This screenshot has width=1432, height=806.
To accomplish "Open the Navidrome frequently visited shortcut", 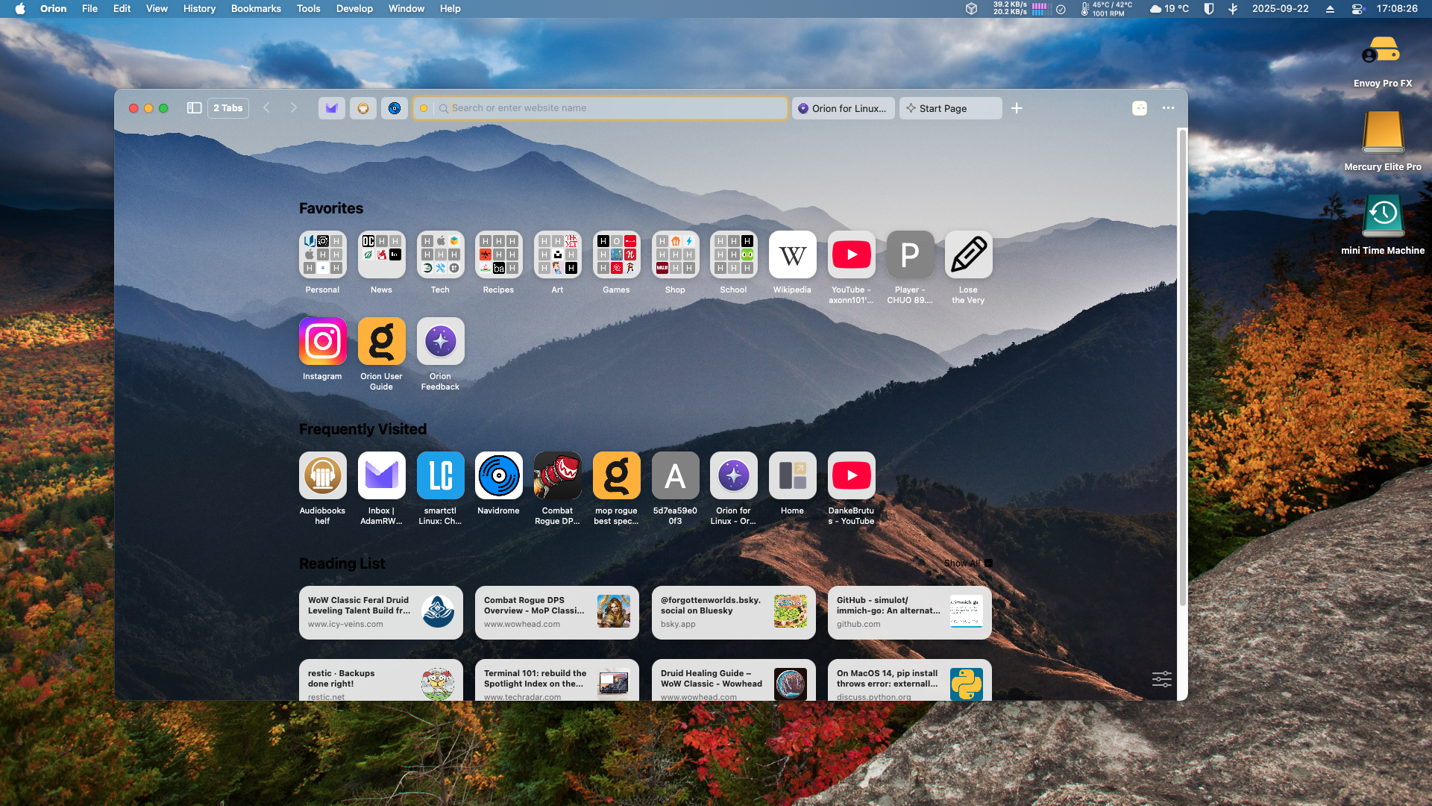I will [498, 475].
